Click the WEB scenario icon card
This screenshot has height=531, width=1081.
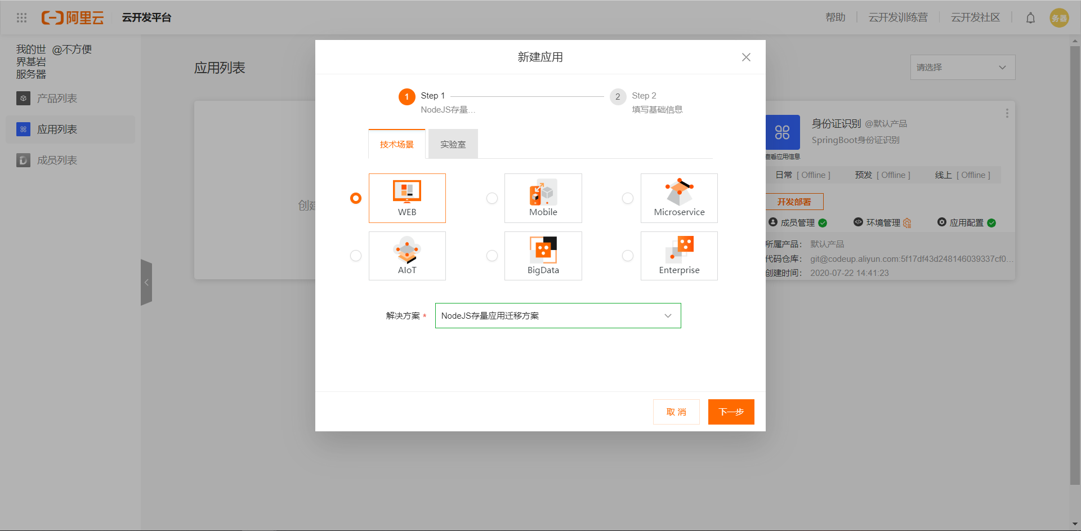coord(407,198)
